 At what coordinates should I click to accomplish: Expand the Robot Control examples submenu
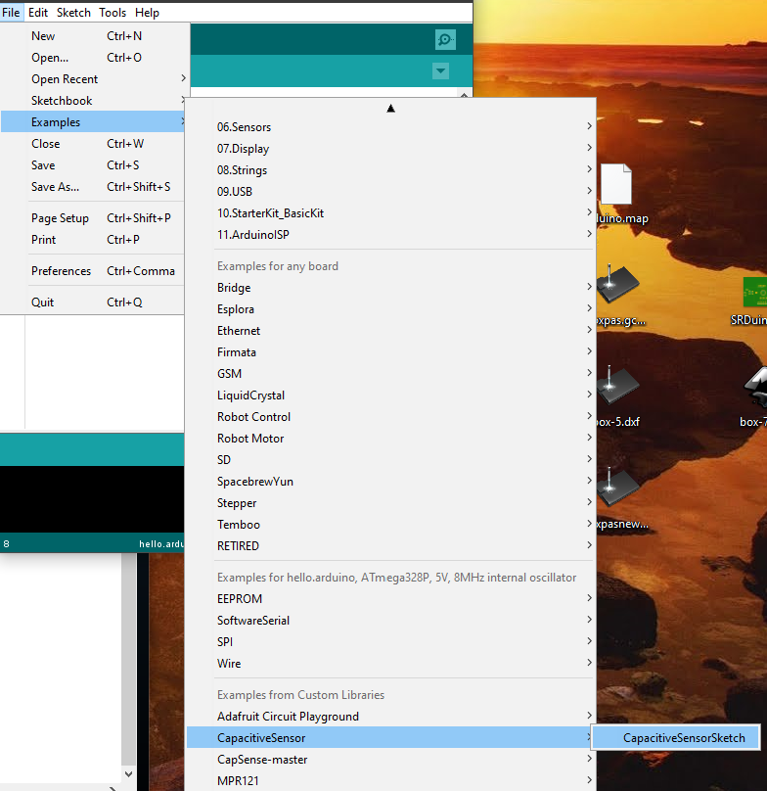coord(390,417)
